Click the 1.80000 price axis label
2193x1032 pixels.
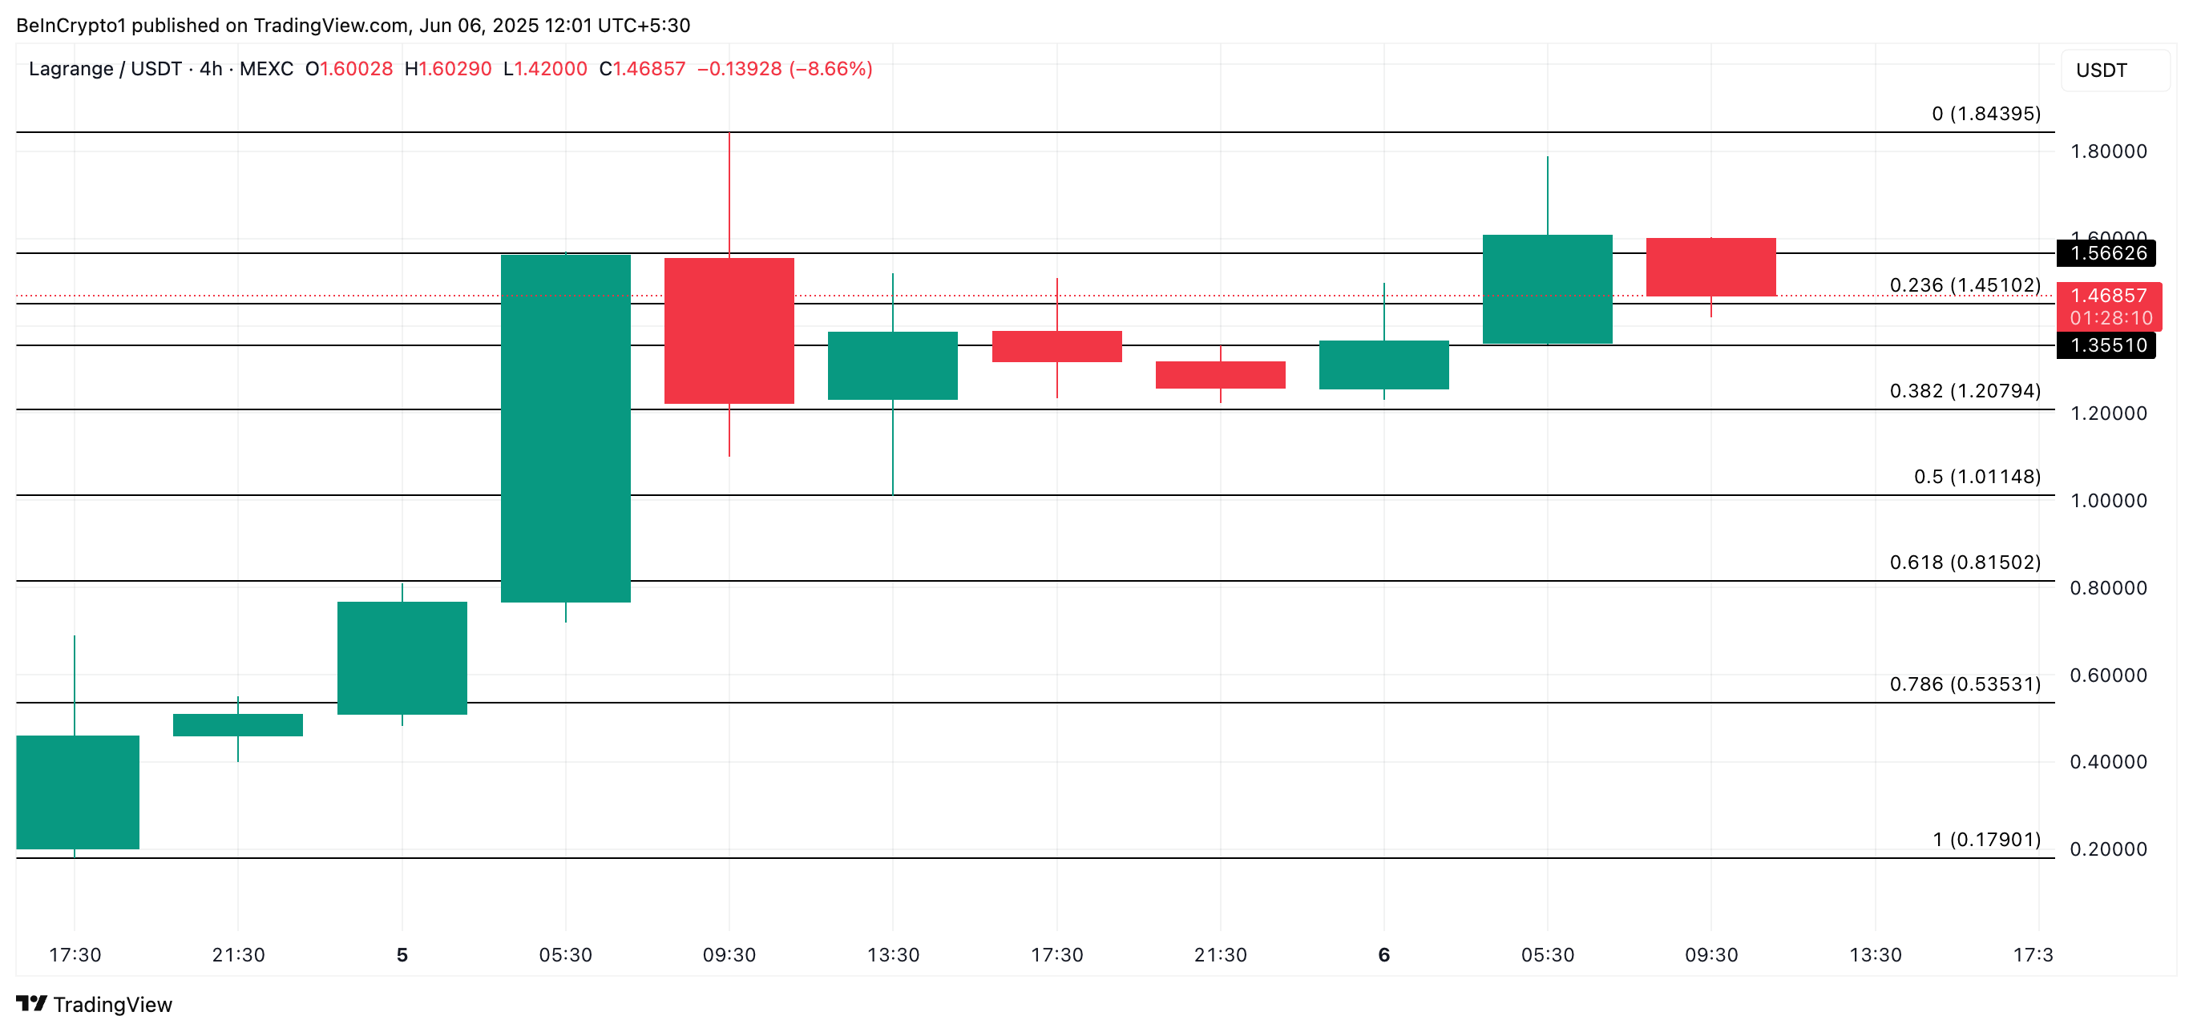pyautogui.click(x=2108, y=151)
